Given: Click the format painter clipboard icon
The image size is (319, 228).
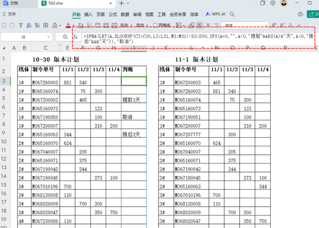Looking at the screenshot, I should point(12,25).
